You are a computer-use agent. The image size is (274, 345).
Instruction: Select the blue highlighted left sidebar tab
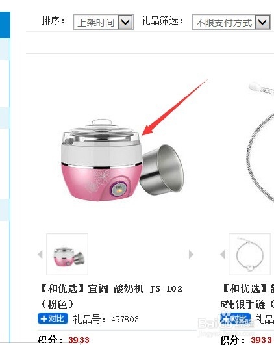tap(5, 25)
